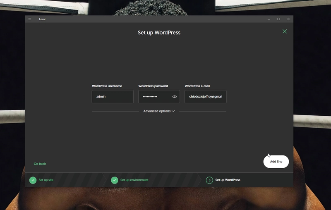Go to the Set up environment step
This screenshot has height=210, width=331.
click(x=134, y=180)
